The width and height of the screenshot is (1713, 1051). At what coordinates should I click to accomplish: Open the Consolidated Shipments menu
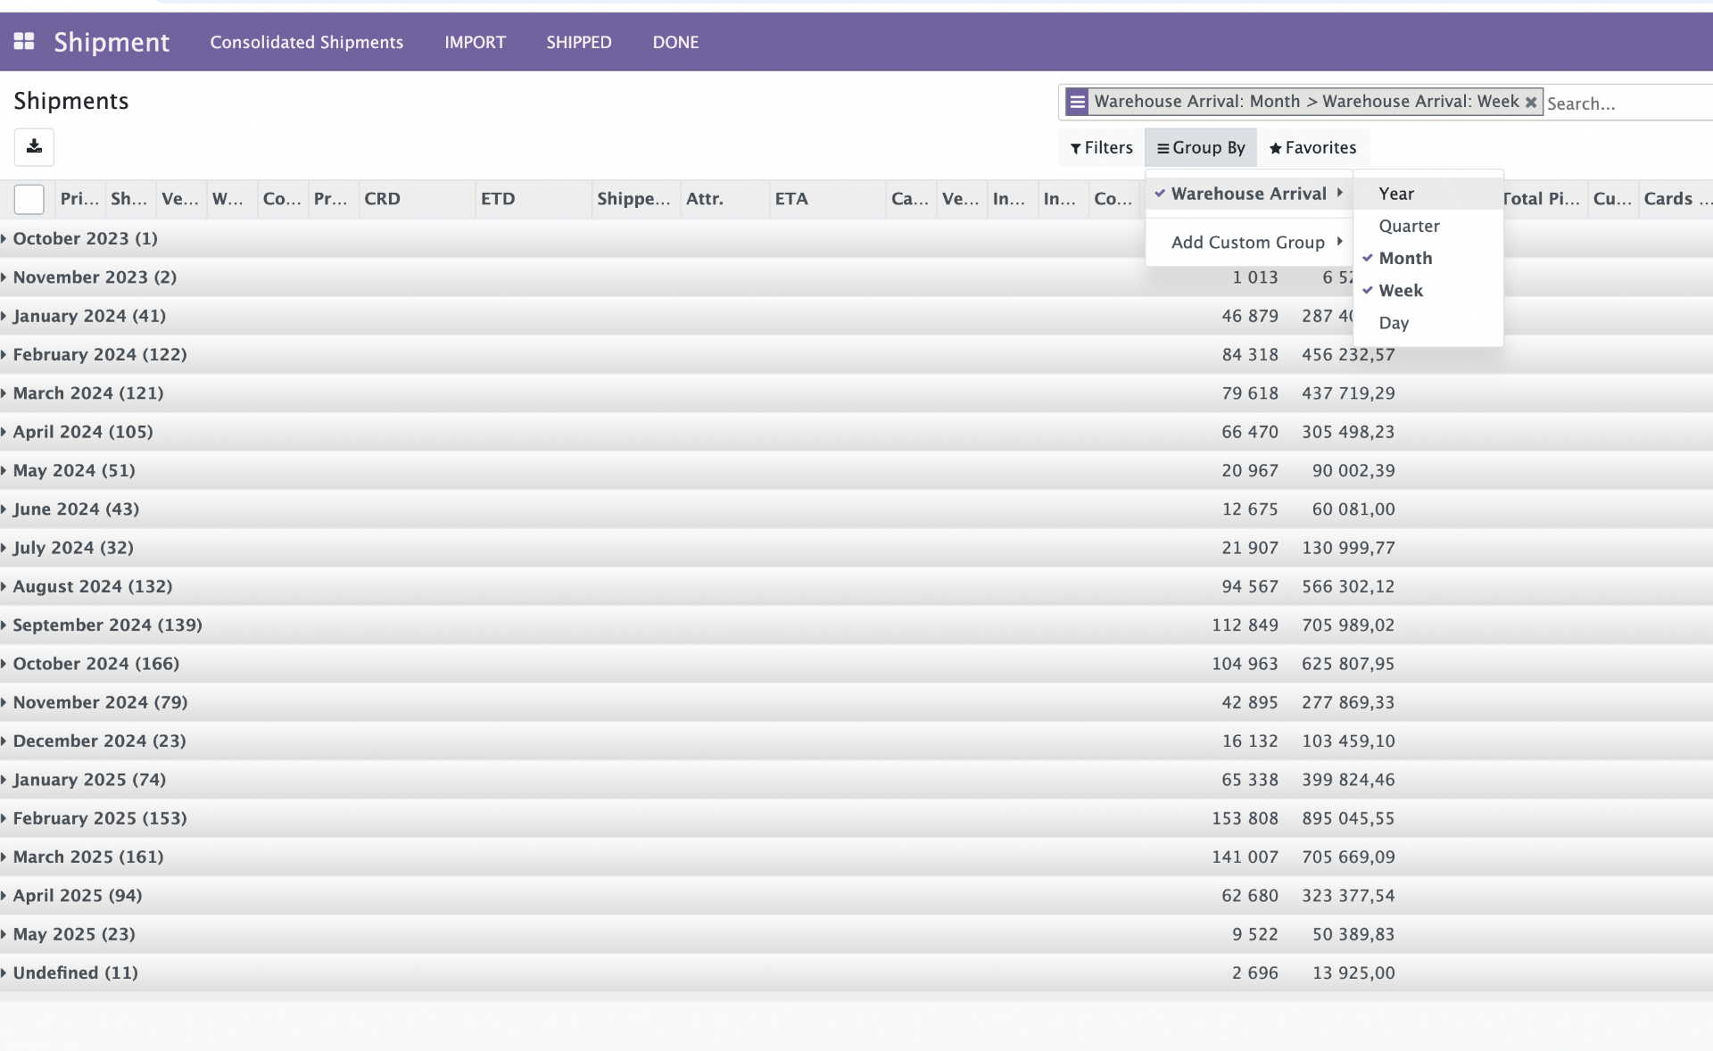(x=306, y=43)
